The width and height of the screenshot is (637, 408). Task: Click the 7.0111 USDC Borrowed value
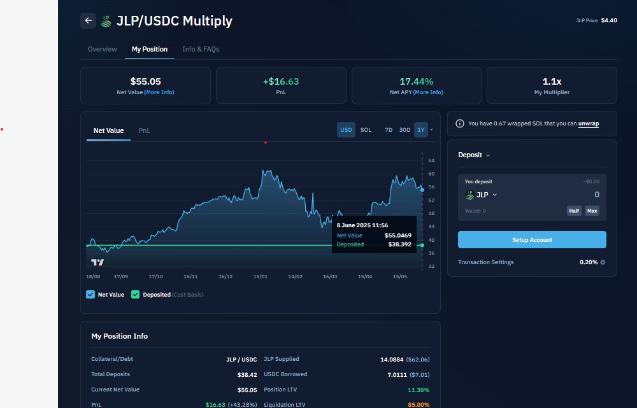397,375
